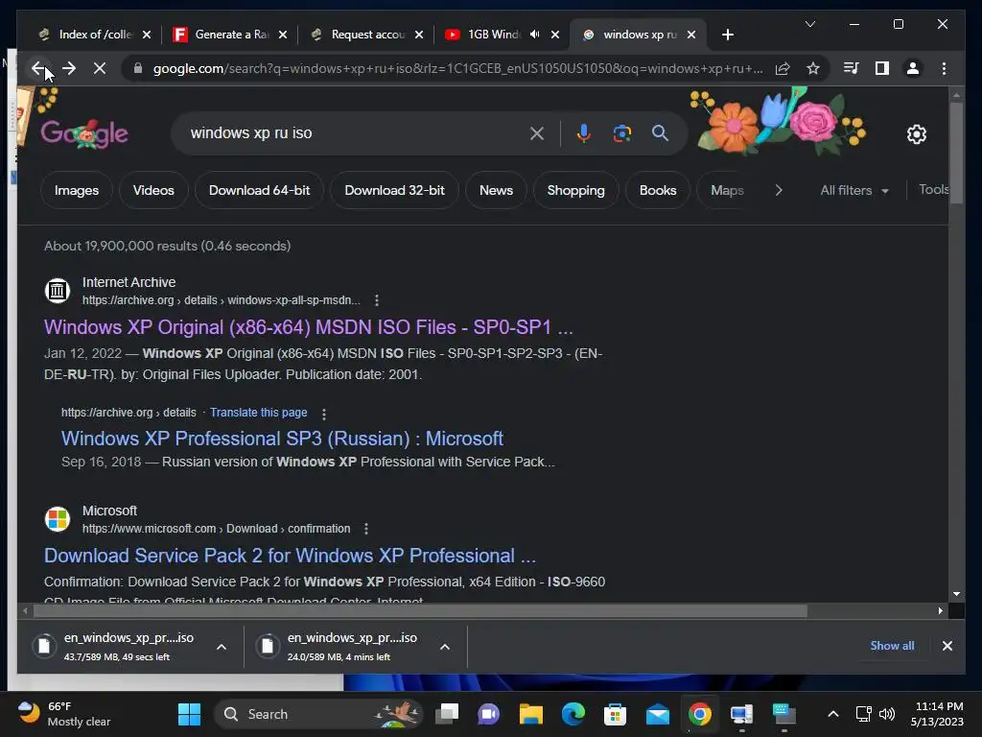
Task: Select the News filter chip
Action: [x=496, y=190]
